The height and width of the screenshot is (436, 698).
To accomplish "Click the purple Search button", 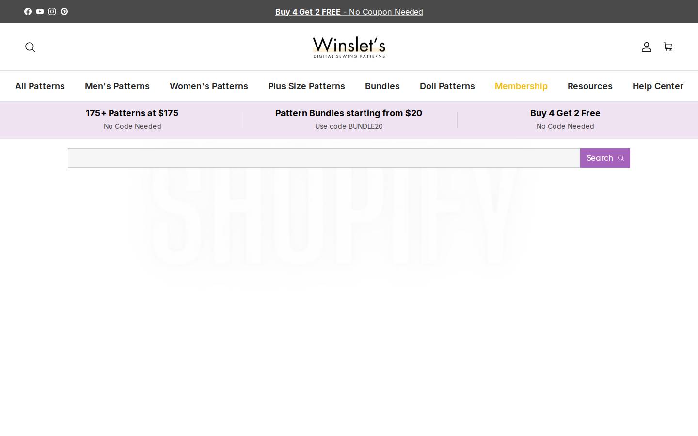I will click(x=605, y=158).
